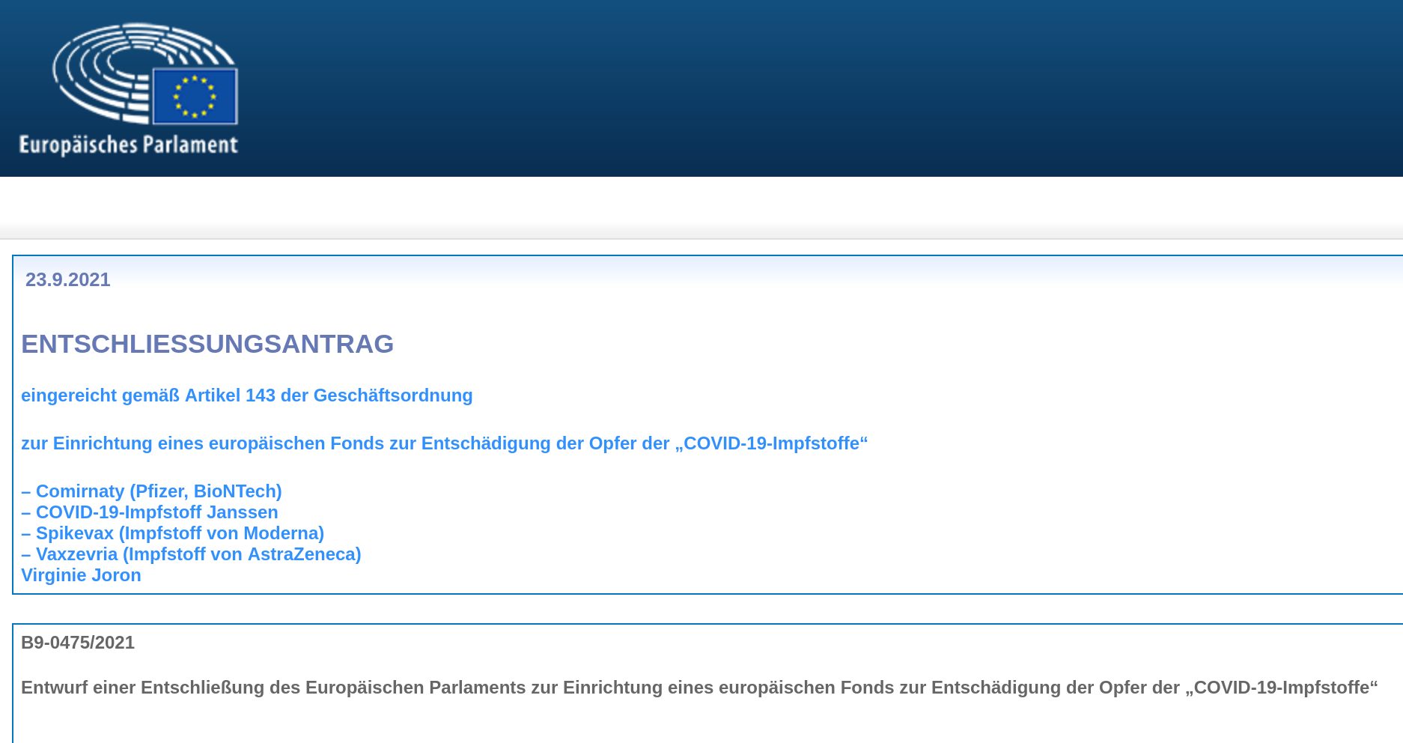Click the European Parliament hemicycle logo
Image resolution: width=1403 pixels, height=743 pixels.
145,73
